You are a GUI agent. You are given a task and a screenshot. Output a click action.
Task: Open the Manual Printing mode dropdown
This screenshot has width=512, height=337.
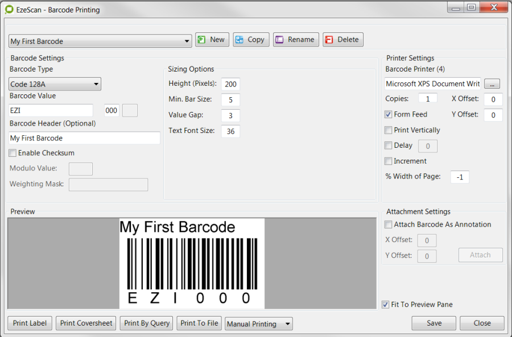(259, 324)
